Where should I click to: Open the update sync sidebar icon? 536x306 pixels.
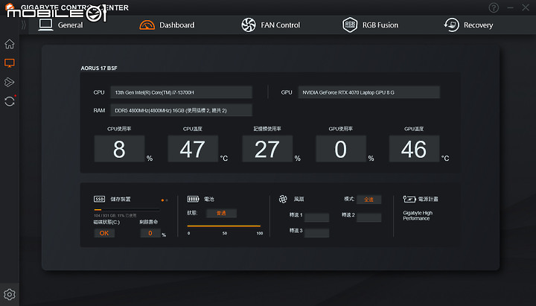10,101
